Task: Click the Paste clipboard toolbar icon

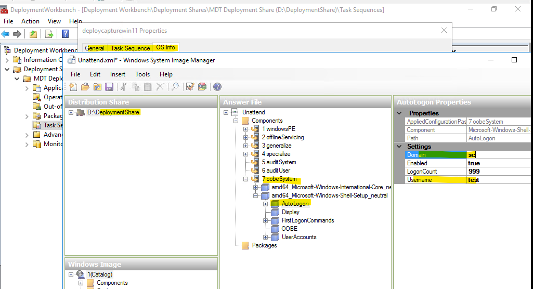Action: pyautogui.click(x=148, y=87)
